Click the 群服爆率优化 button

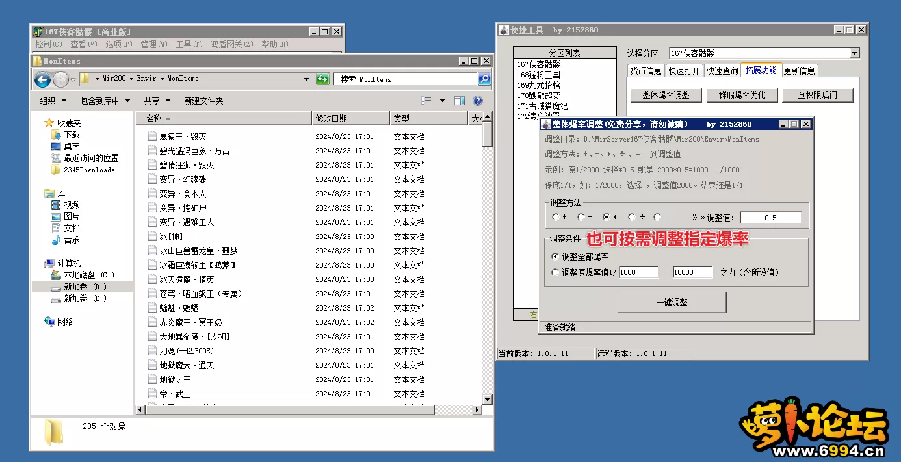[x=742, y=95]
